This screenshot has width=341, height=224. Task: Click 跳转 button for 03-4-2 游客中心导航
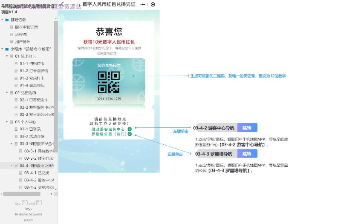247,128
